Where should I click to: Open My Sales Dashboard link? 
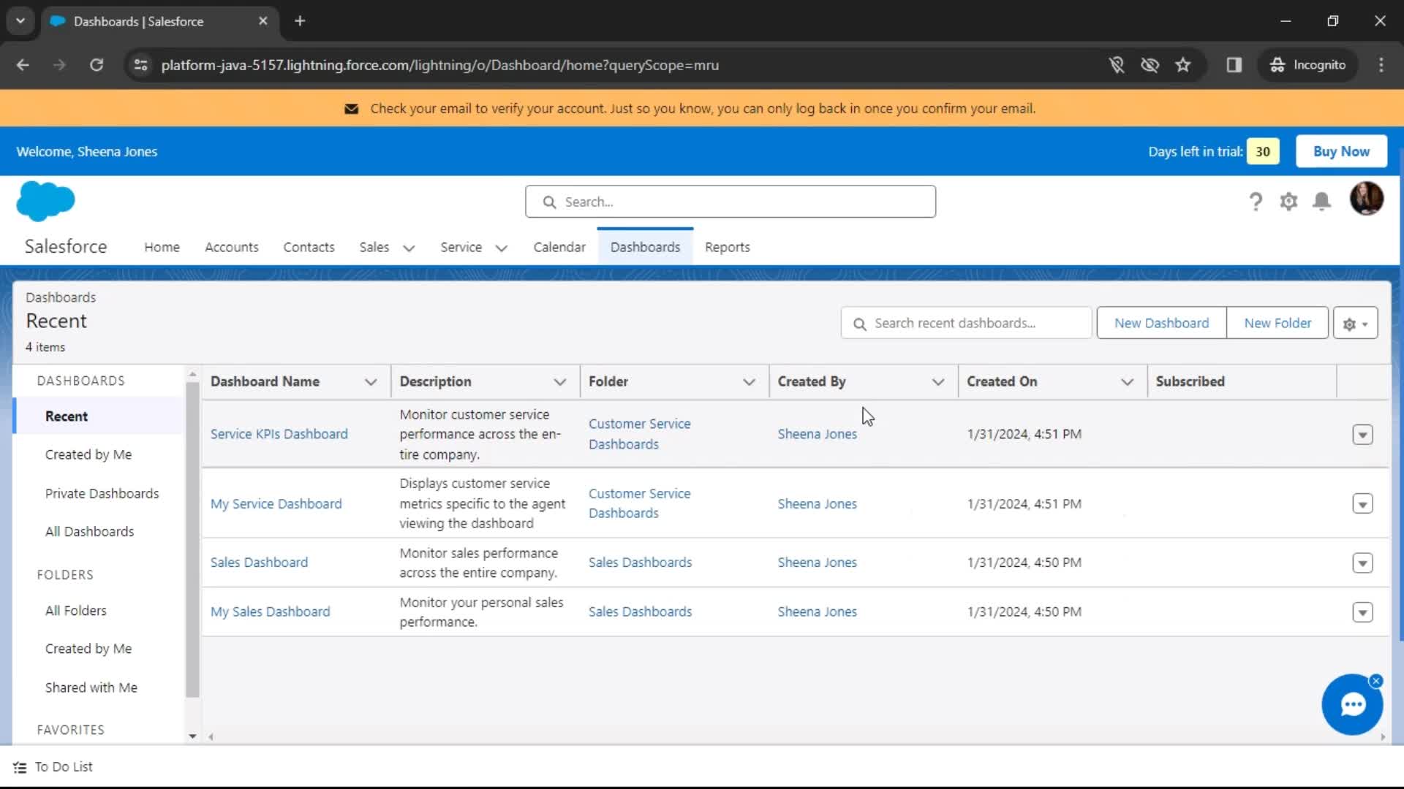(x=270, y=611)
